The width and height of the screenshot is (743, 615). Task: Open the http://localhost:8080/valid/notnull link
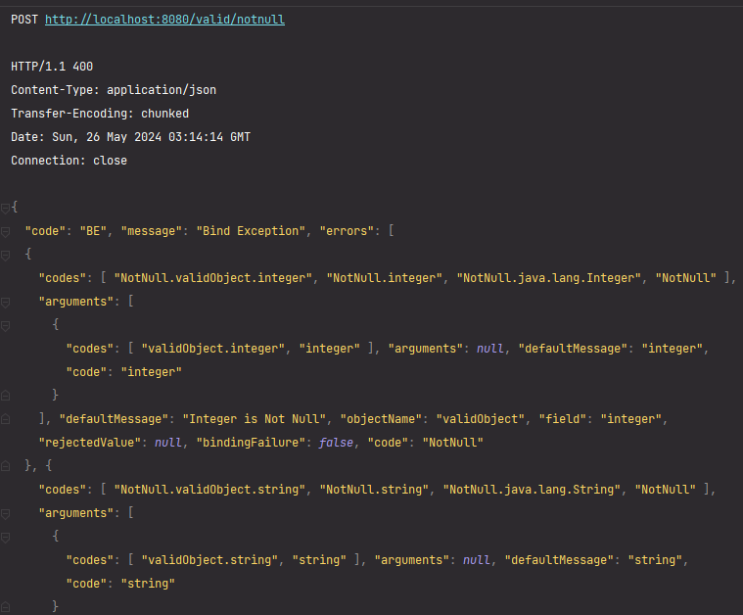click(164, 20)
